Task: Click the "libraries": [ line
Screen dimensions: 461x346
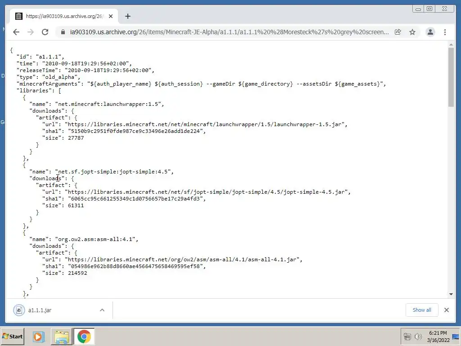Action: (x=39, y=91)
